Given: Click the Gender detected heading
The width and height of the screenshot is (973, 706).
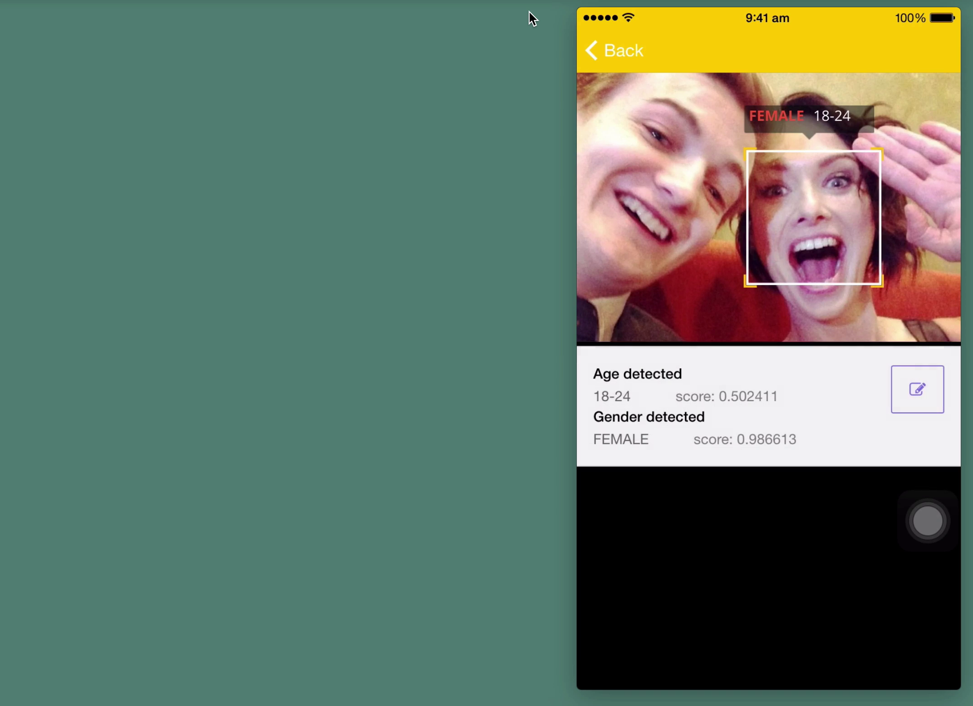Looking at the screenshot, I should pos(649,417).
